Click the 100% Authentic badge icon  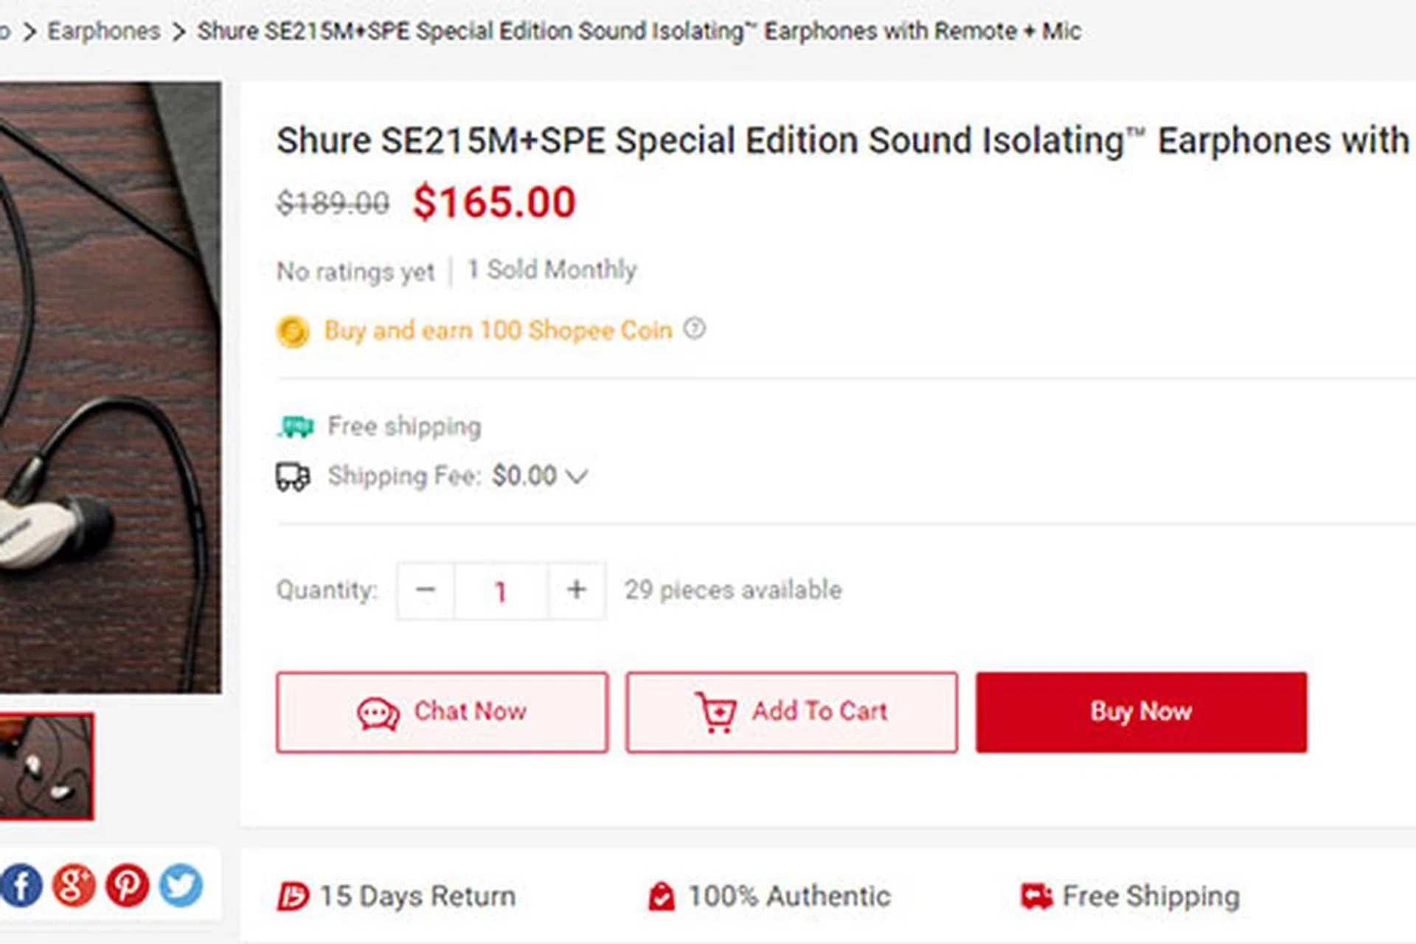click(661, 897)
